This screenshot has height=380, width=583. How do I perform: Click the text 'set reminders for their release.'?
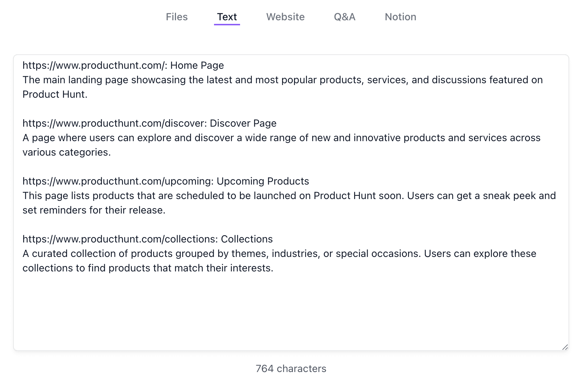[94, 210]
